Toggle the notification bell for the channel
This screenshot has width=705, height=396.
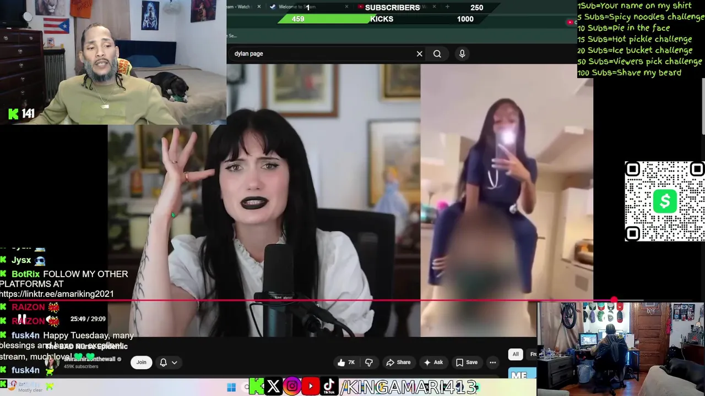pyautogui.click(x=163, y=362)
